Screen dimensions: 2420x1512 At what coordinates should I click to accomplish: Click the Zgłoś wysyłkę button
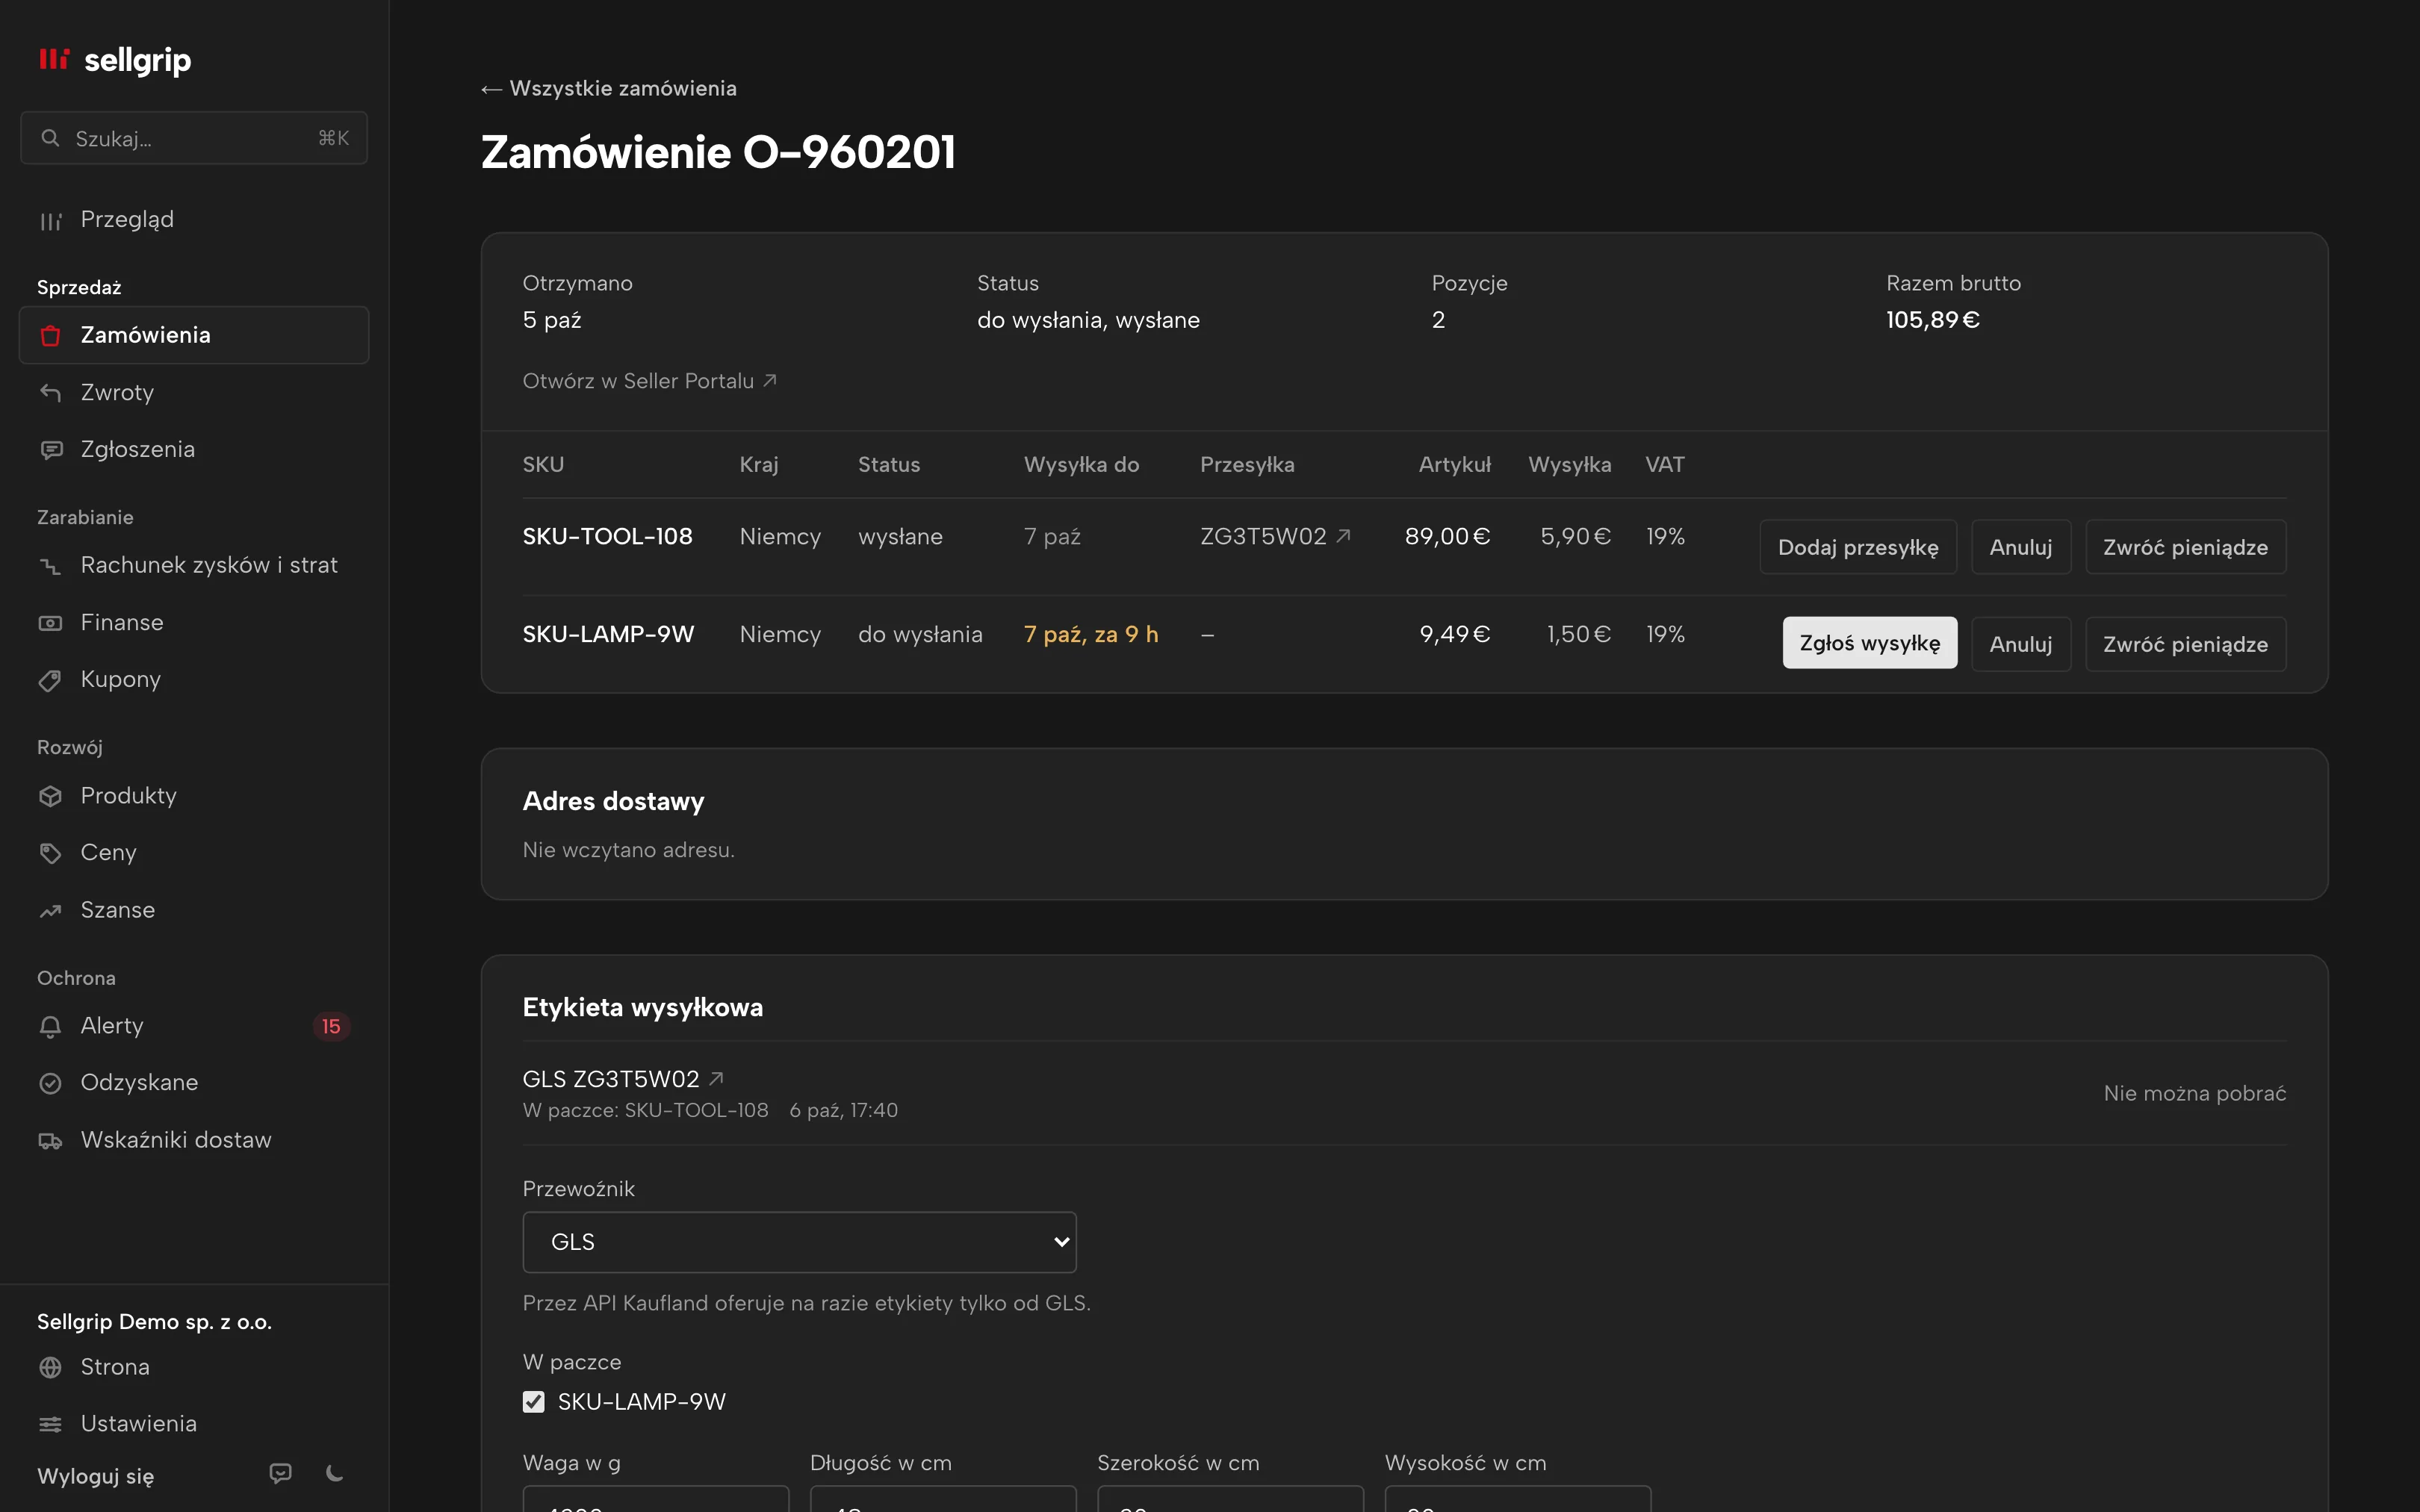coord(1869,643)
